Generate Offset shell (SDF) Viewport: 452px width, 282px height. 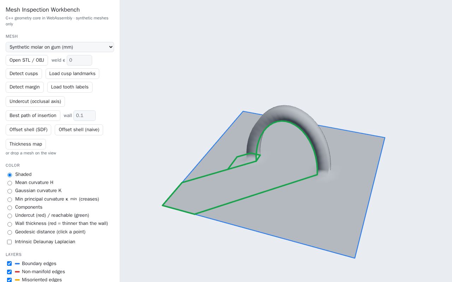[28, 130]
